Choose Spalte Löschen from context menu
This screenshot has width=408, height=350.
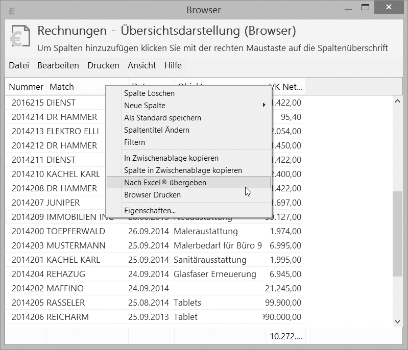(x=149, y=93)
